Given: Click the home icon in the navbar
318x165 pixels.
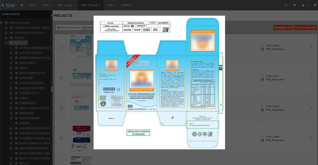Looking at the screenshot, I should tap(22, 5).
